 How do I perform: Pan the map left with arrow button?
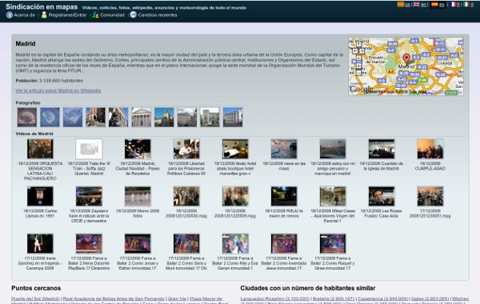pyautogui.click(x=355, y=51)
